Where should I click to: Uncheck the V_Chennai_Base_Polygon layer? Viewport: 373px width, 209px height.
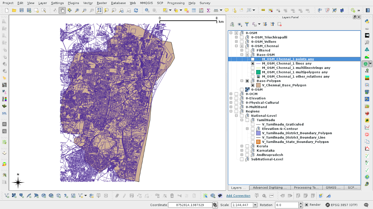[x=253, y=85]
